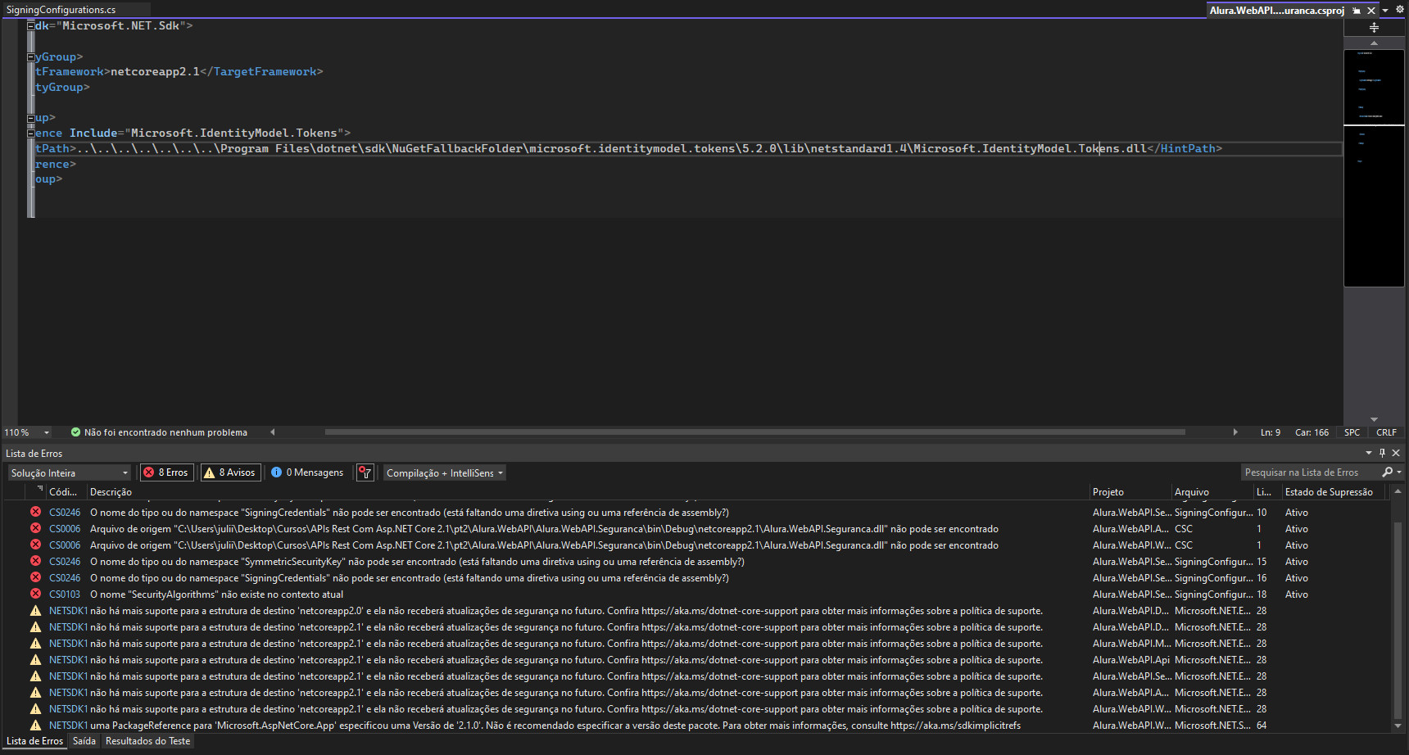Click the error icon on the CS0103 row
Viewport: 1409px width, 755px height.
tap(35, 594)
